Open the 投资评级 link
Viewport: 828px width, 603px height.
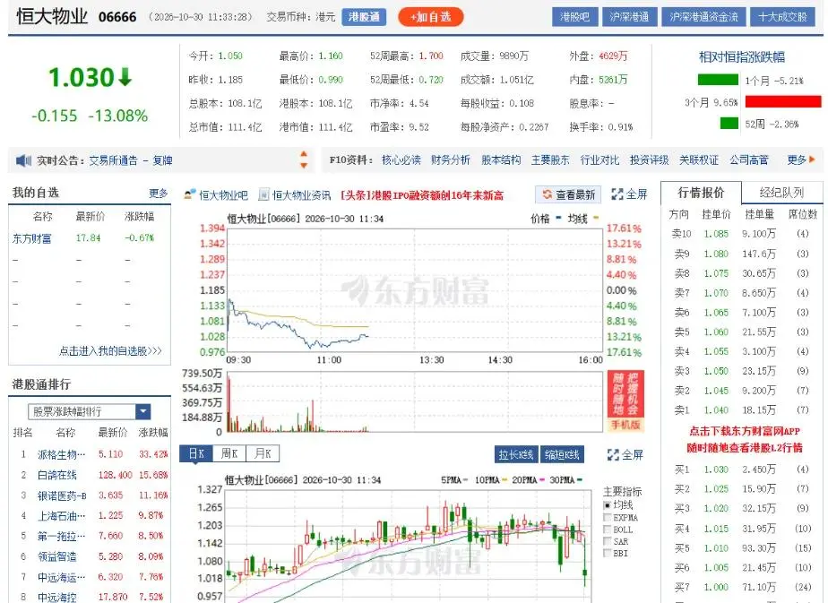649,160
